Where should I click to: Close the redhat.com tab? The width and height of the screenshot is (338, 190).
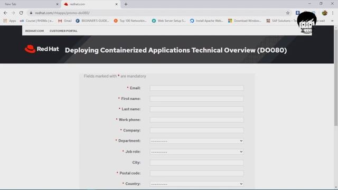[x=116, y=4]
